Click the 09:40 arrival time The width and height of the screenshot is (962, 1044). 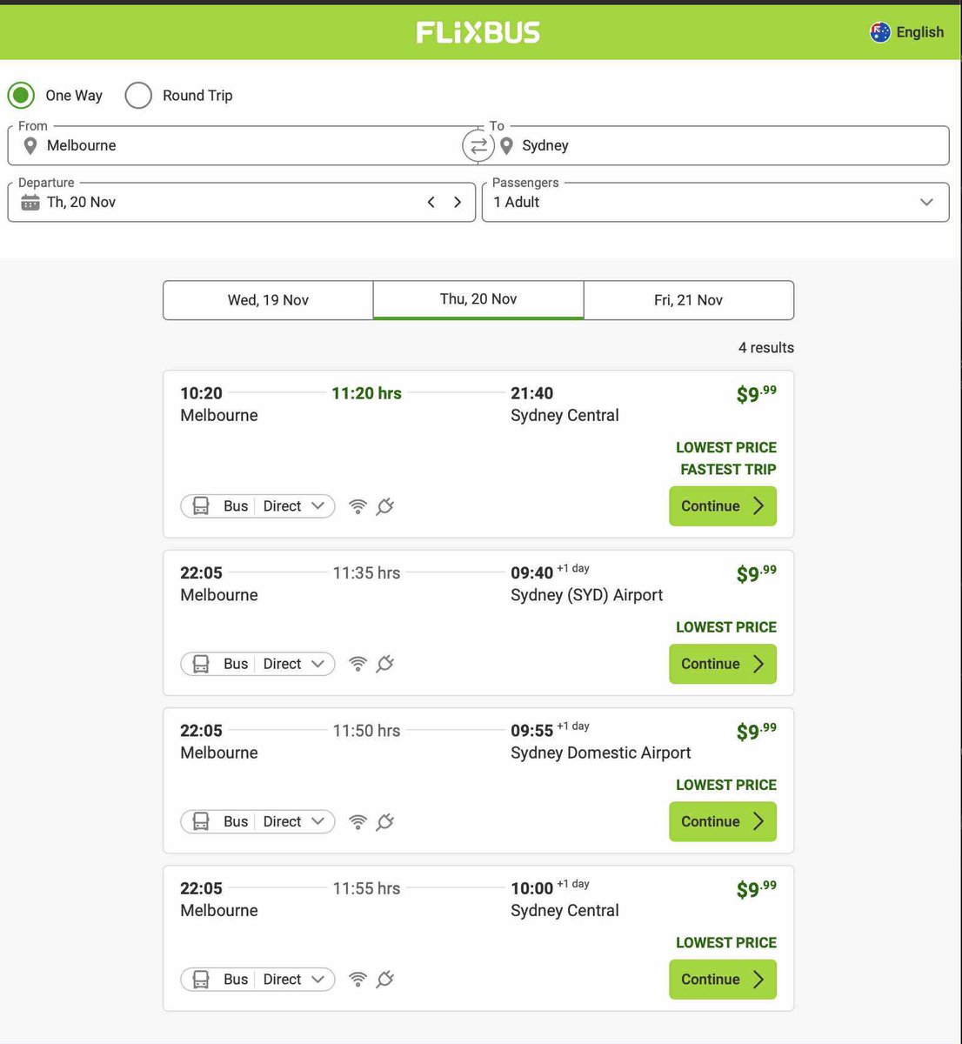pyautogui.click(x=531, y=573)
